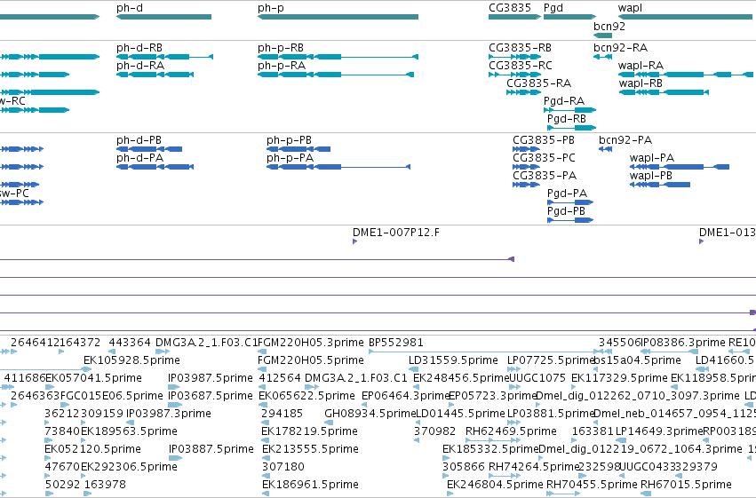
Task: Select the ph-p-PB protein label
Action: tap(290, 140)
